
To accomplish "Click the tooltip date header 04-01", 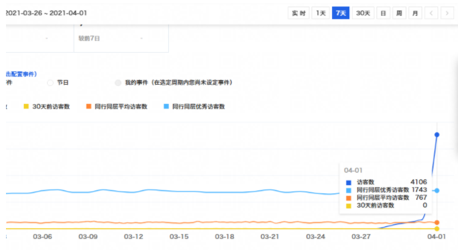I will (x=353, y=171).
